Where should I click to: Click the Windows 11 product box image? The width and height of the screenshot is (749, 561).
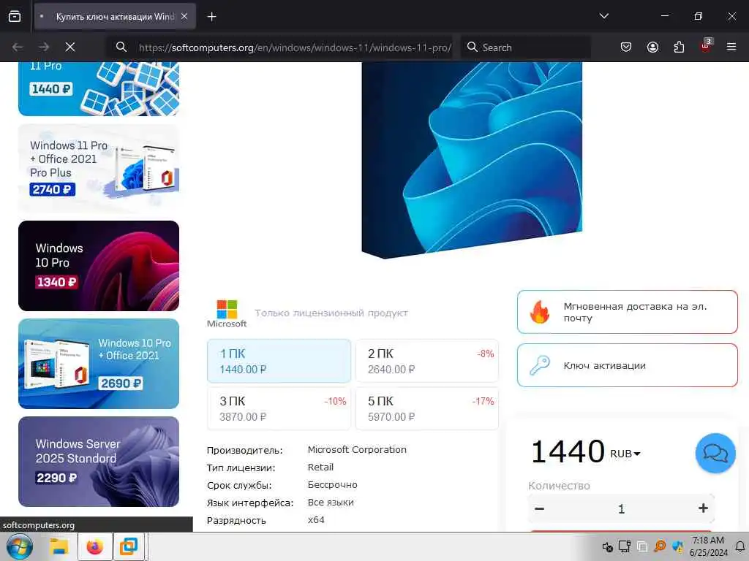point(472,160)
